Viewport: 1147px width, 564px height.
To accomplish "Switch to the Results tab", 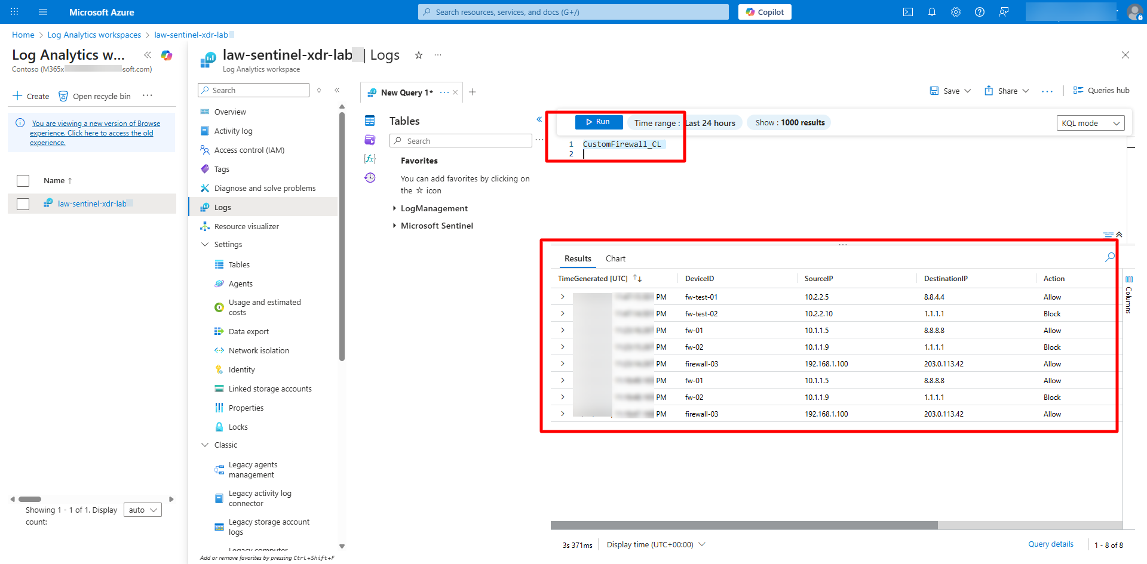I will point(578,258).
